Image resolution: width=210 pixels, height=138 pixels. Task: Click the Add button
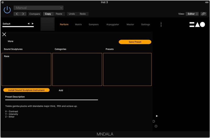pos(61,90)
